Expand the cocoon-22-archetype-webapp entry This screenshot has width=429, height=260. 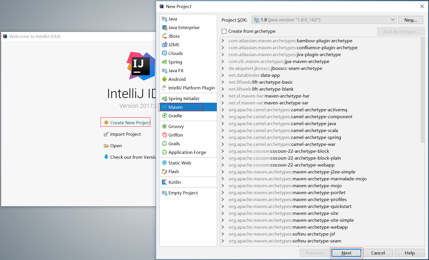tap(223, 165)
